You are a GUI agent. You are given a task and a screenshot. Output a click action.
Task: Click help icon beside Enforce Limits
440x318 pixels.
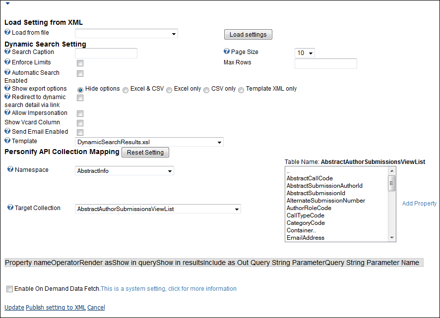[7, 61]
